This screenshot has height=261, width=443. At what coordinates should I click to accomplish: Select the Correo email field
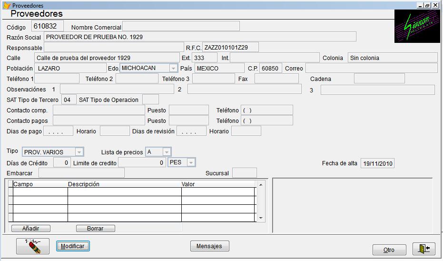[372, 68]
